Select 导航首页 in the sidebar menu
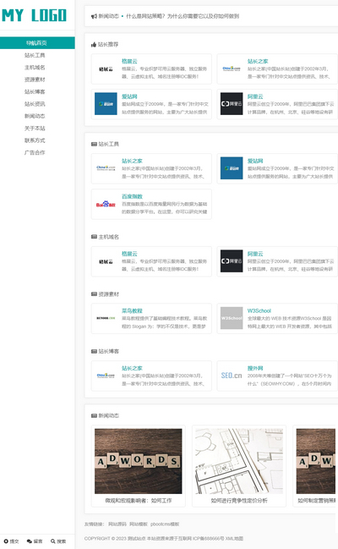 click(37, 43)
